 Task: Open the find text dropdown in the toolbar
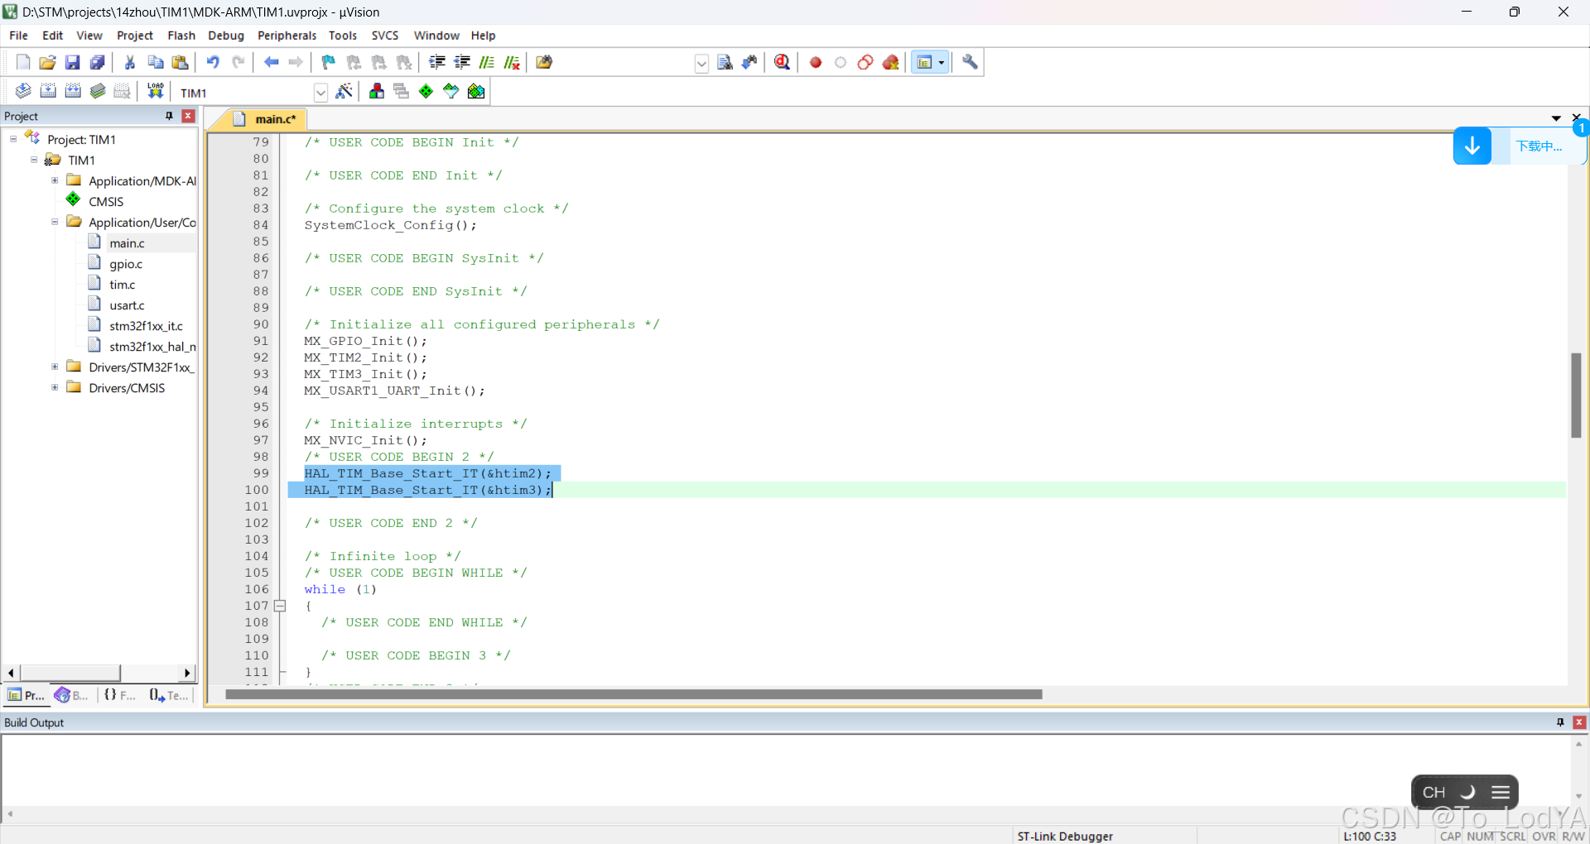pos(701,64)
